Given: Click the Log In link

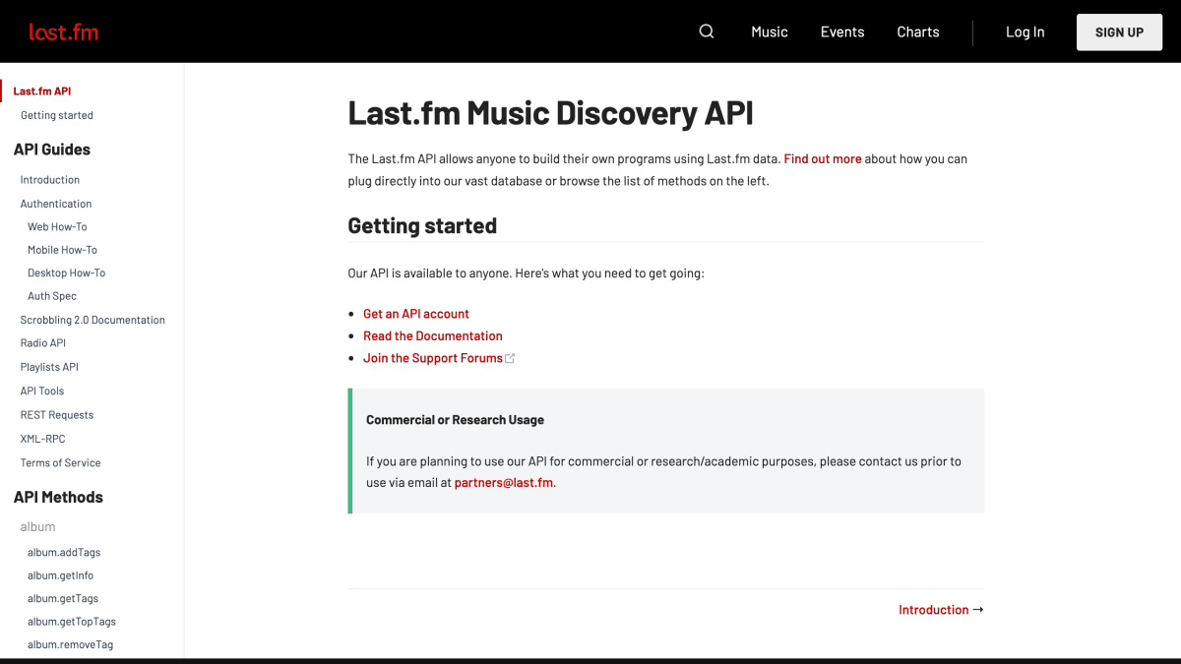Looking at the screenshot, I should (1026, 31).
